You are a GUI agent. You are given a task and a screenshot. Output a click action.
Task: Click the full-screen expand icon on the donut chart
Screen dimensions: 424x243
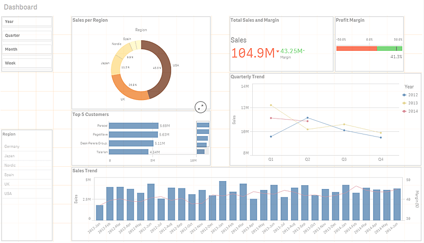pos(200,106)
